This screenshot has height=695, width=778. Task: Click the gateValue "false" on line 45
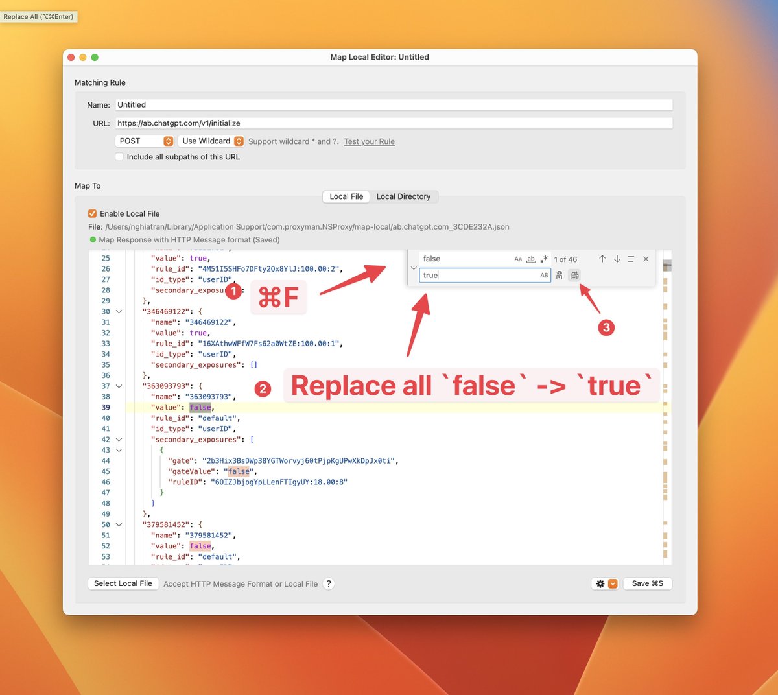[239, 471]
